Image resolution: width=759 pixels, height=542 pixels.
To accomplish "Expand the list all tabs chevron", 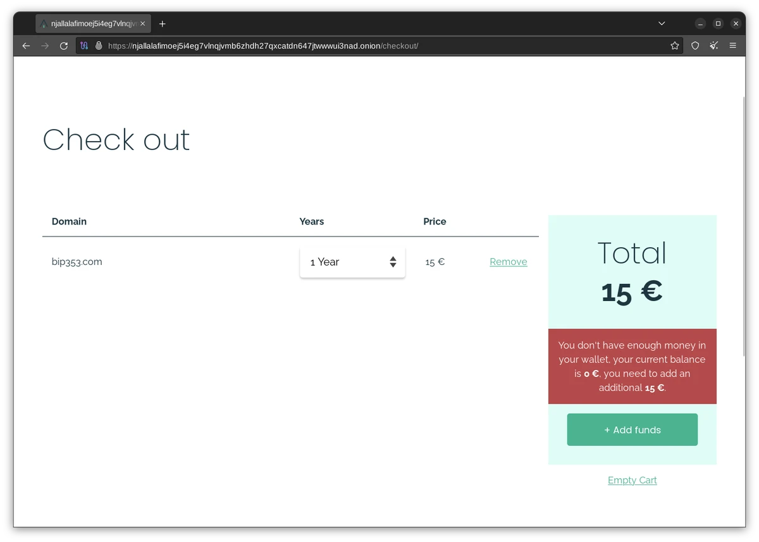I will point(662,23).
